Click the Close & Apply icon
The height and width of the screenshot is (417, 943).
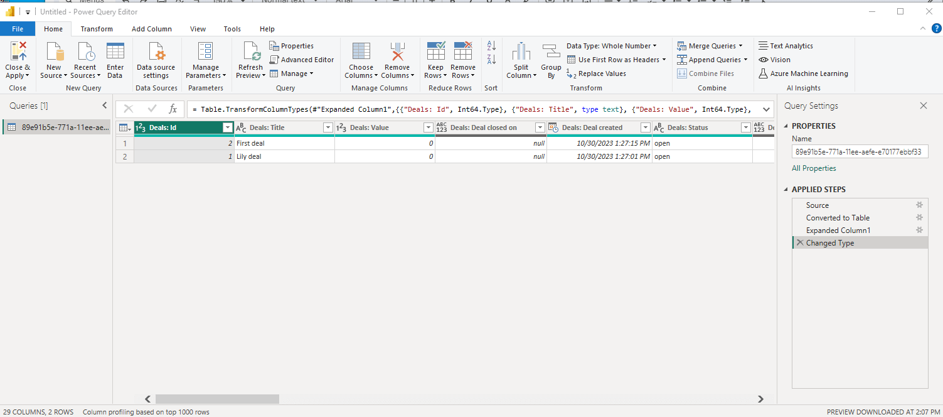coord(18,51)
